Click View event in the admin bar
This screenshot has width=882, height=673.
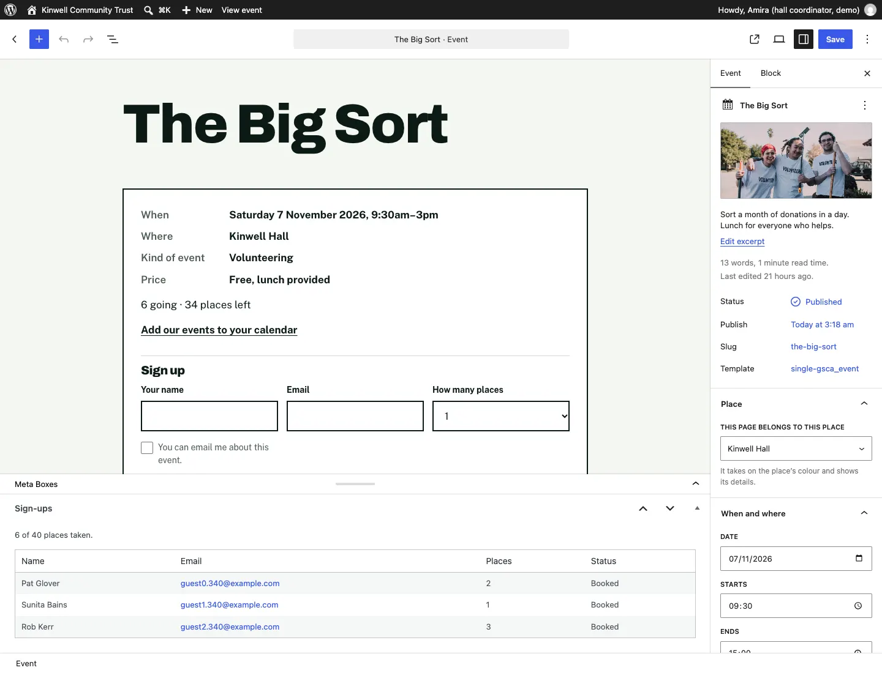(242, 10)
